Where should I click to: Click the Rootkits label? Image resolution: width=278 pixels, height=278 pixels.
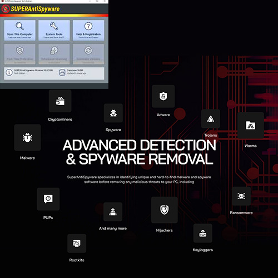tap(77, 260)
